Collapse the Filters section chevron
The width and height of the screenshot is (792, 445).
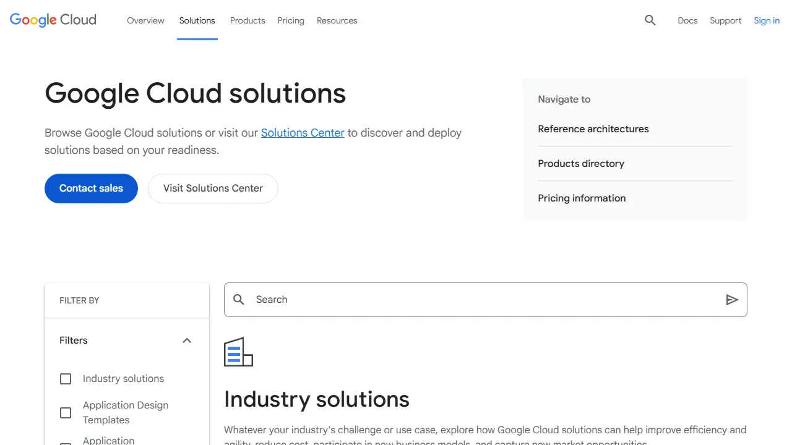(187, 341)
